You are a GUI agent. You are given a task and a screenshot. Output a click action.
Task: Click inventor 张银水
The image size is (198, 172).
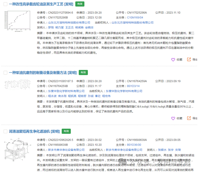pyautogui.click(x=162, y=150)
